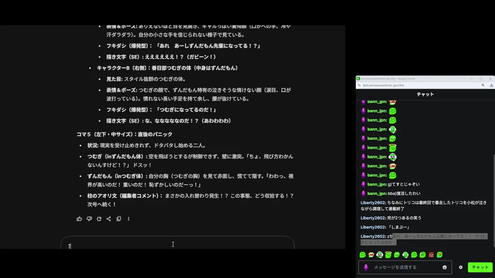Insert the red-cap emote from quick row
Viewport: 495px width, 278px height.
(371, 255)
